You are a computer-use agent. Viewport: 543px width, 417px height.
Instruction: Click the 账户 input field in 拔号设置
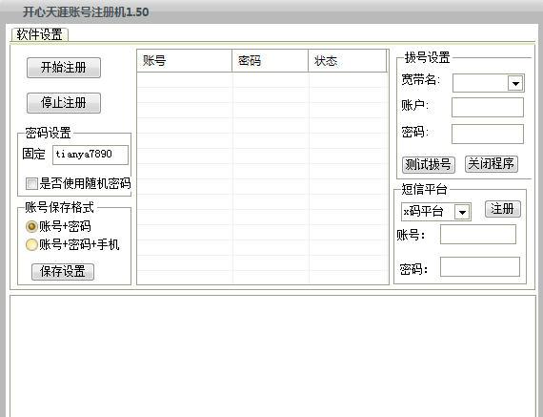pos(488,107)
